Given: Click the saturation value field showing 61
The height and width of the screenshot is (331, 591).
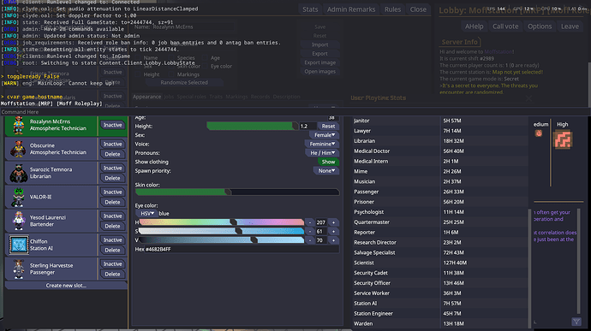Looking at the screenshot, I should [x=321, y=232].
